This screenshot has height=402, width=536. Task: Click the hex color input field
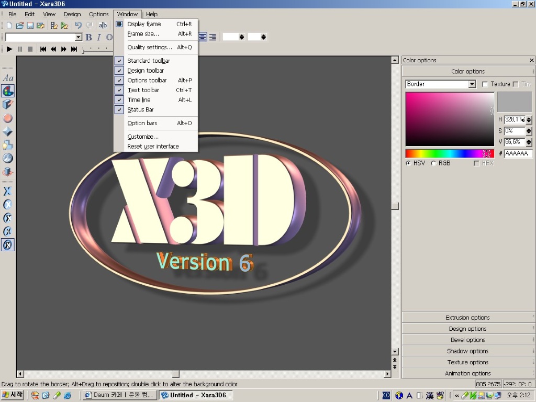[x=518, y=153]
